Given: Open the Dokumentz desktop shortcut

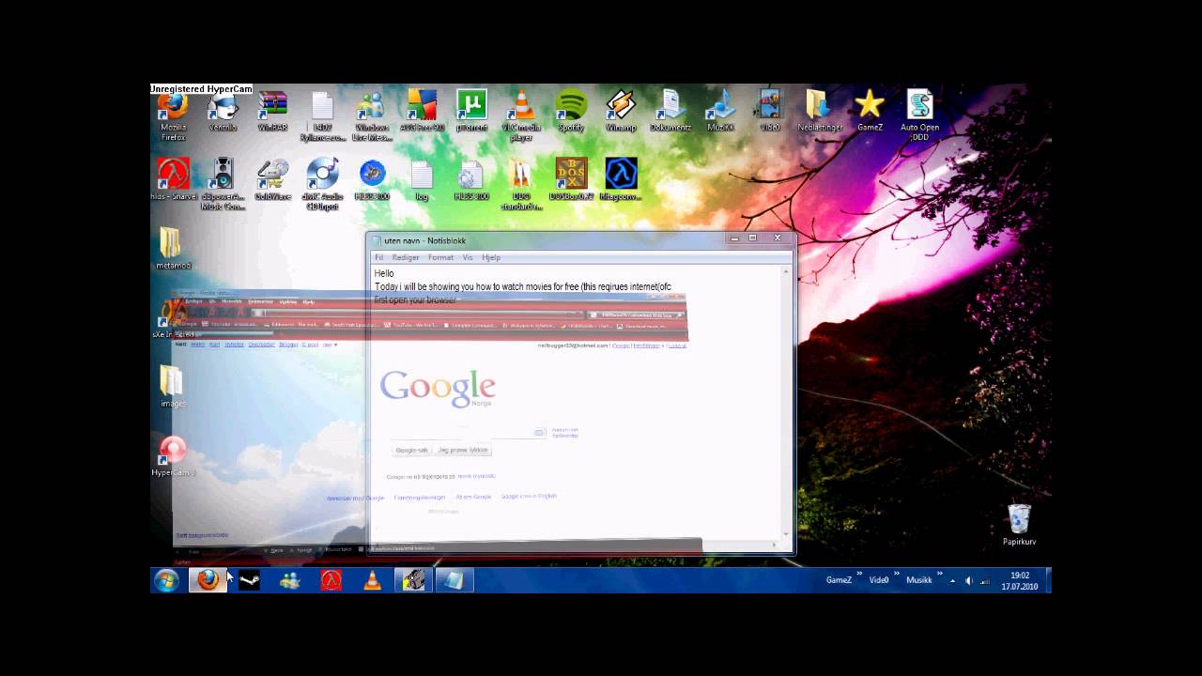Looking at the screenshot, I should (670, 113).
